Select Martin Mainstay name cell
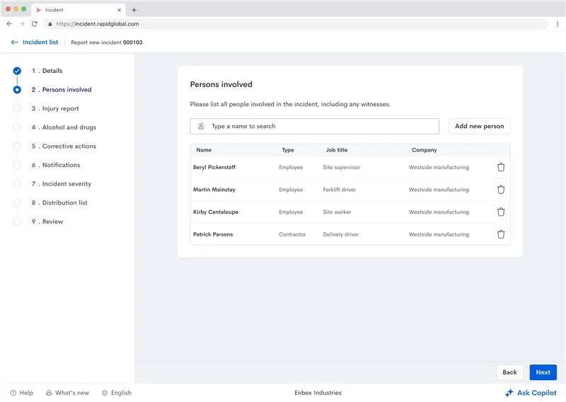The width and height of the screenshot is (566, 402). [x=214, y=190]
